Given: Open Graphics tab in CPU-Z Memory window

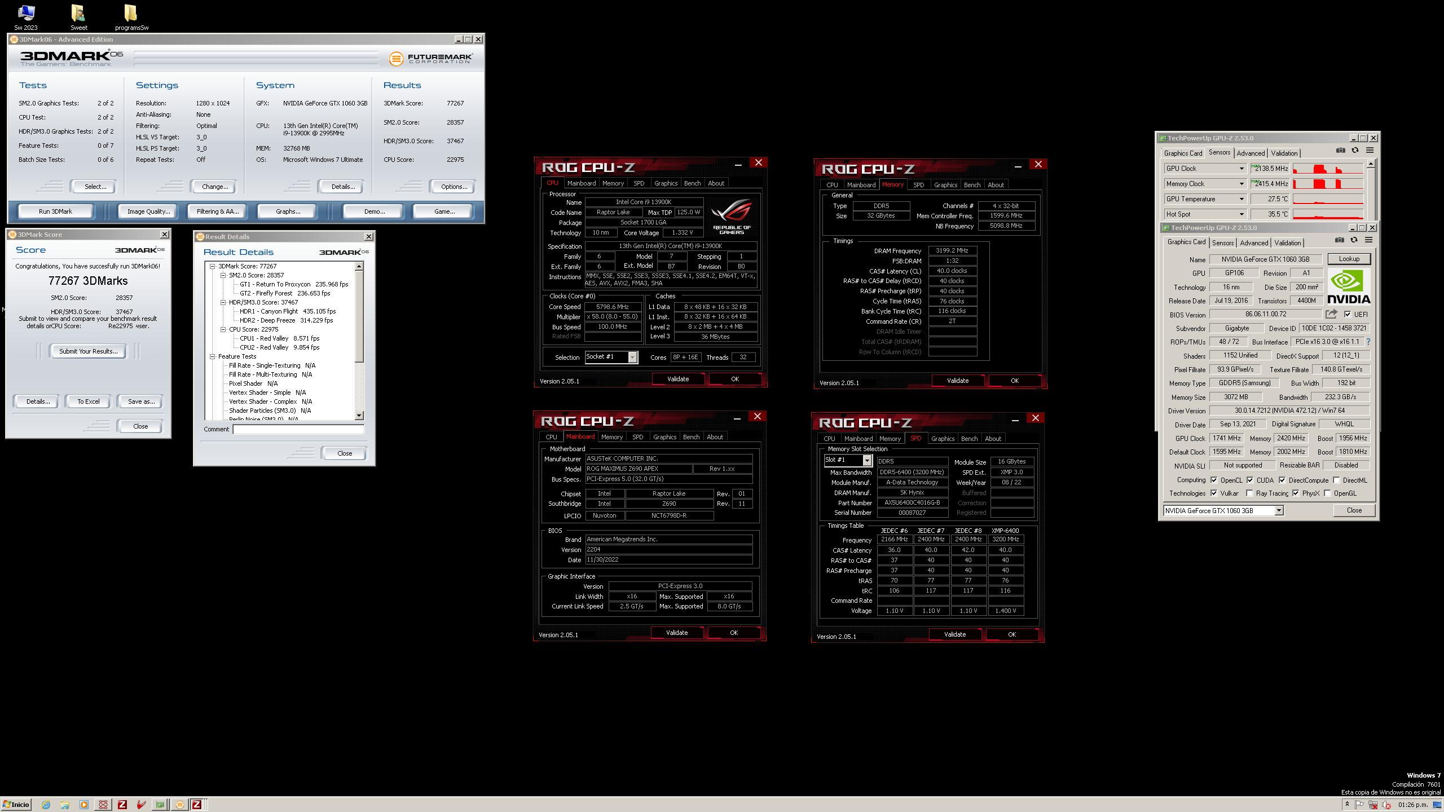Looking at the screenshot, I should pos(945,185).
